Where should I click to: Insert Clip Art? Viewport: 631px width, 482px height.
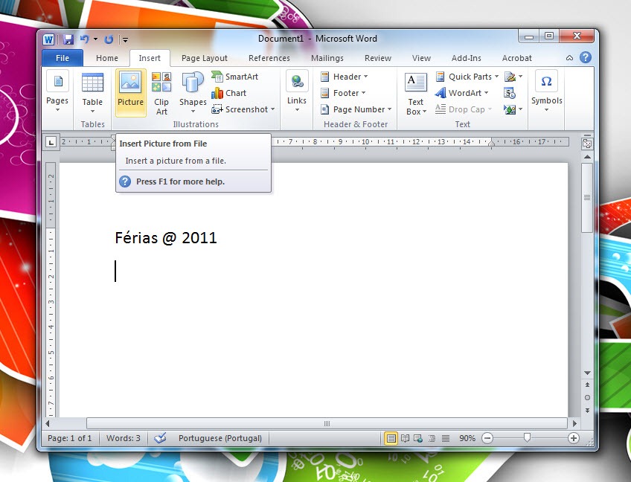tap(161, 93)
